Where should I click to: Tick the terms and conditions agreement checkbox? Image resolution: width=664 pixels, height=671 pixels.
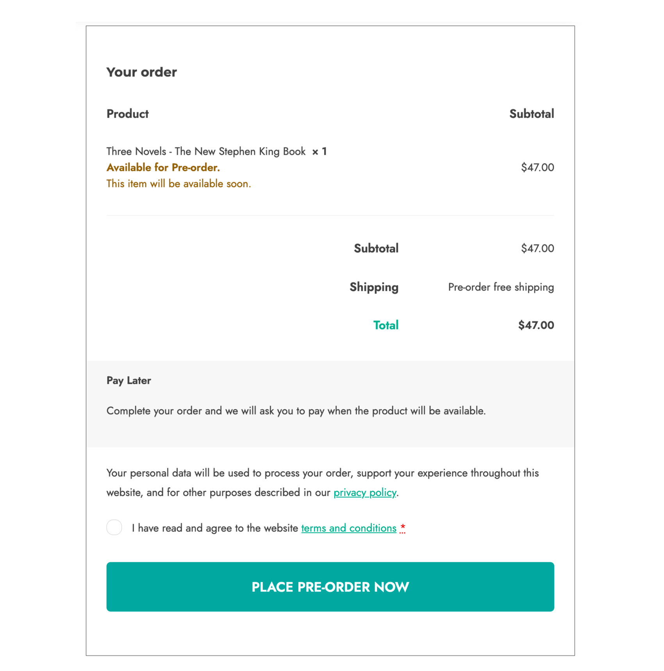coord(114,527)
